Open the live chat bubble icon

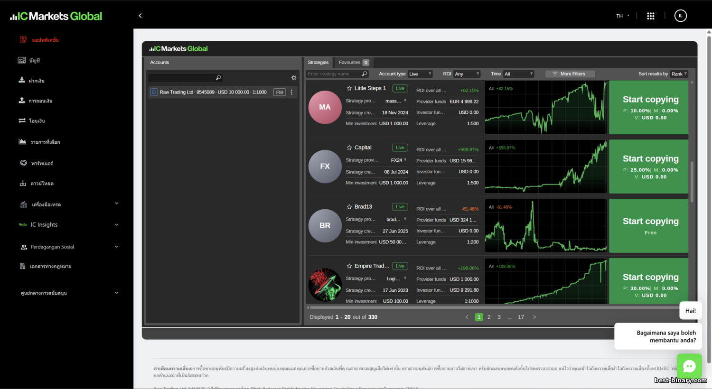coord(689,366)
